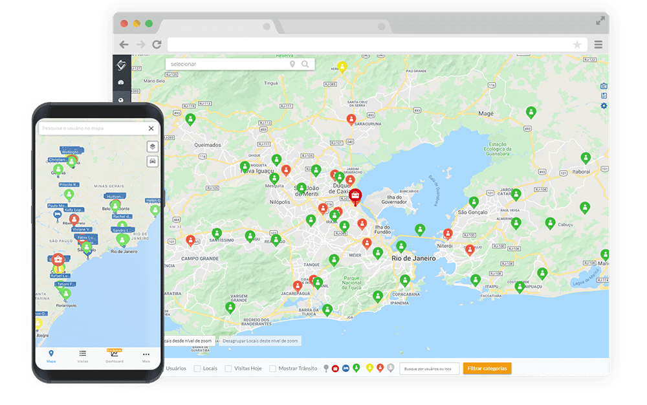Open the Mapa tab on the phone

(x=51, y=356)
